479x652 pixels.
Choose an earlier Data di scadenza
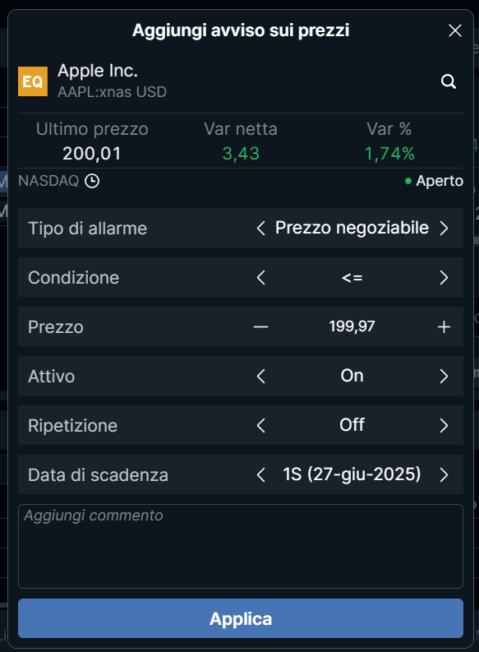point(260,475)
